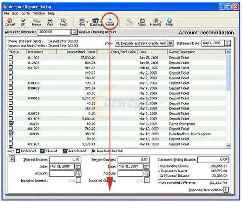The image size is (242, 202).
Task: Check status box for reference 030409
Action: [x=11, y=88]
